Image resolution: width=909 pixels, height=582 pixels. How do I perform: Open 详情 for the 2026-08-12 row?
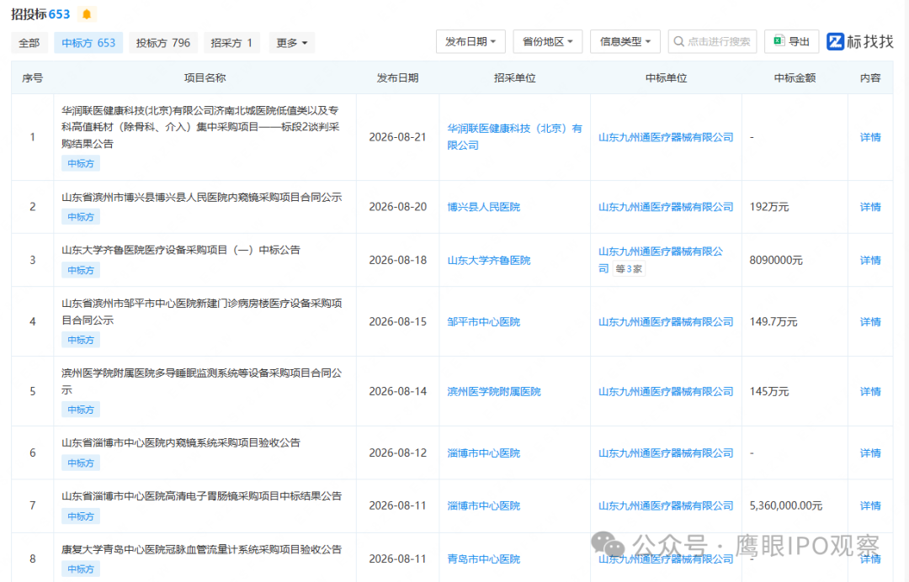(x=870, y=452)
